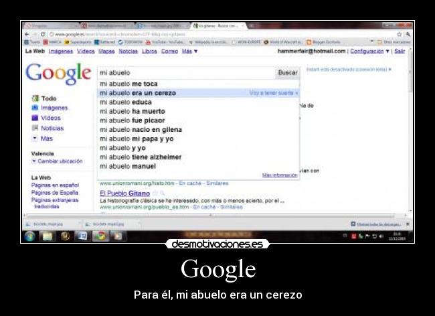Expand Más in the left sidebar
The image size is (435, 316).
tap(42, 139)
